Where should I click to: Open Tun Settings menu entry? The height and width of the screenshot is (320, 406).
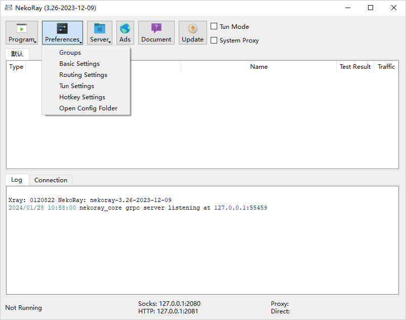point(86,86)
